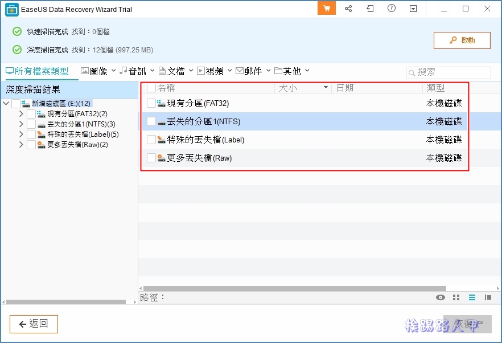Check the 丟失的分區1(NTFS) row in the file list
This screenshot has width=502, height=343.
(151, 121)
